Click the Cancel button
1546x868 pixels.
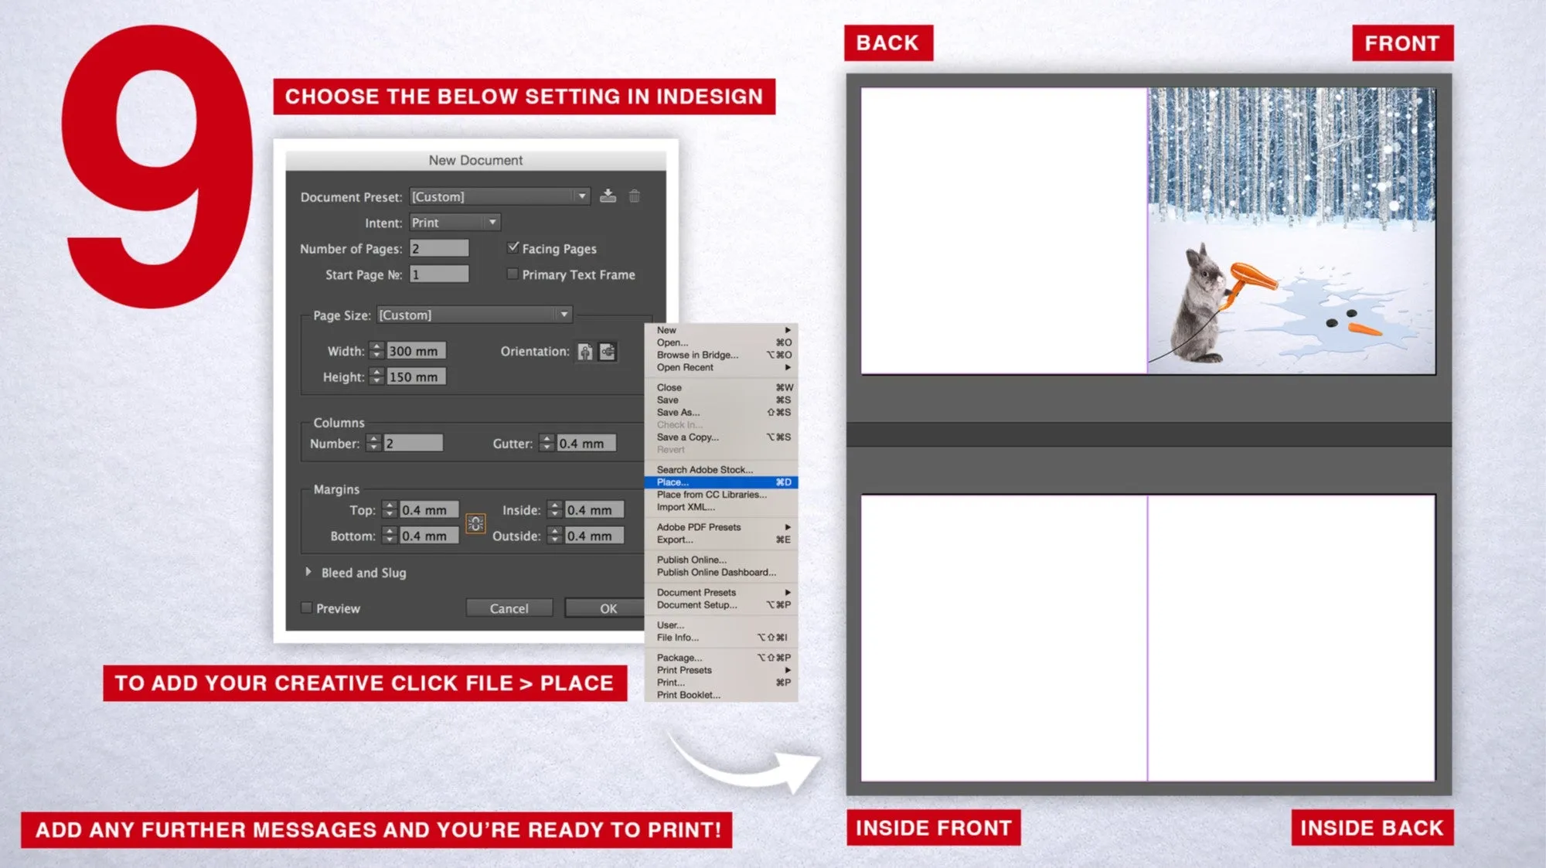click(509, 608)
